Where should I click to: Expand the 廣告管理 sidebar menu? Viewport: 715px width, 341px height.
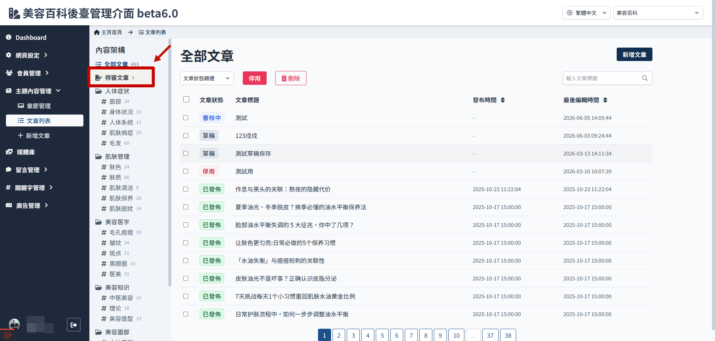pos(46,205)
